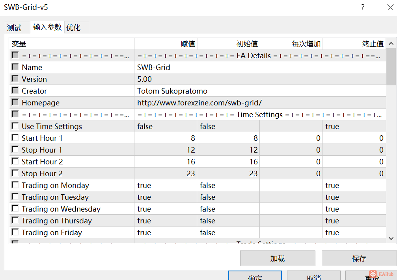
Task: Select the EA Details separator row
Action: coord(198,55)
